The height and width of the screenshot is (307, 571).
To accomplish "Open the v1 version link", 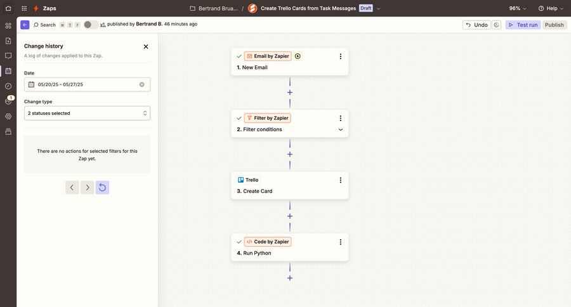I will [x=103, y=24].
